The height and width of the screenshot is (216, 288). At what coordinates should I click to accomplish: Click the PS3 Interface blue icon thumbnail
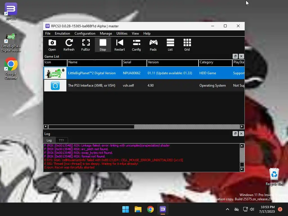coord(55,85)
